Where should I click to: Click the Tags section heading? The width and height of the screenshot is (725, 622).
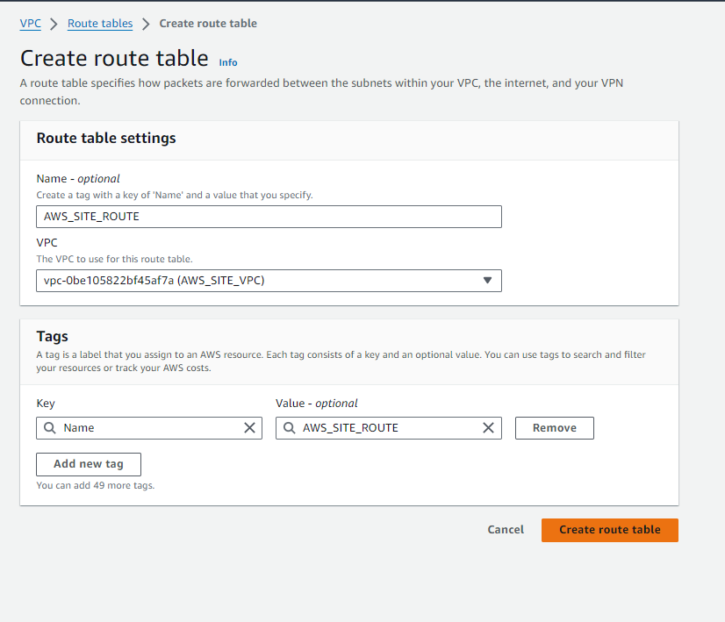pos(53,336)
